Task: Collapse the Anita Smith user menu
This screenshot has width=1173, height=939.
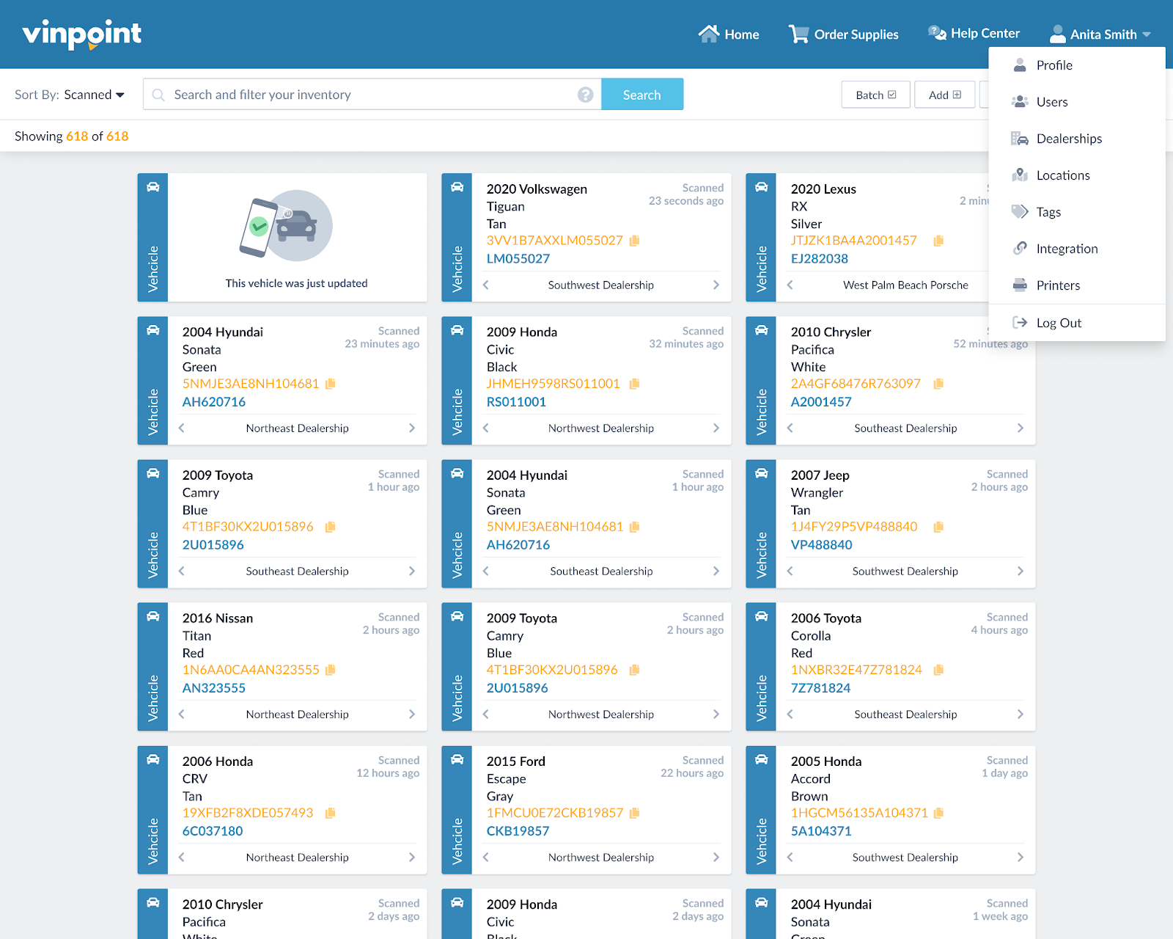Action: (1100, 34)
